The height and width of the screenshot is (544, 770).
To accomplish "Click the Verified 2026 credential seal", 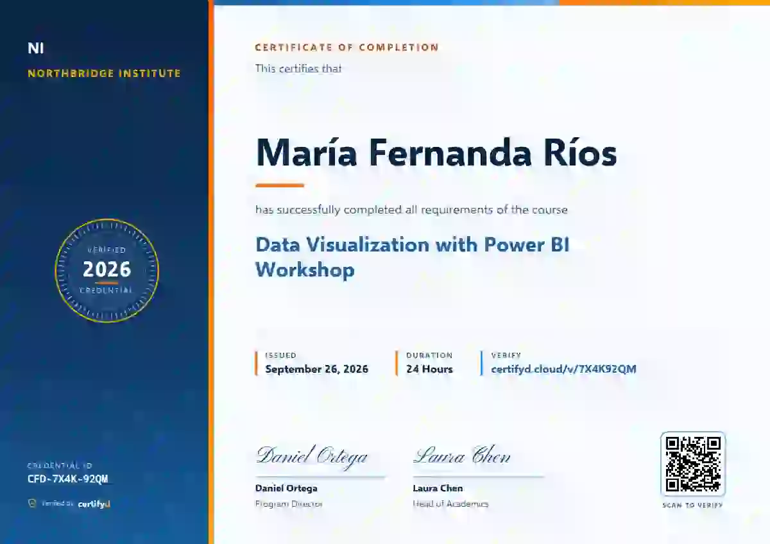I will [x=107, y=270].
